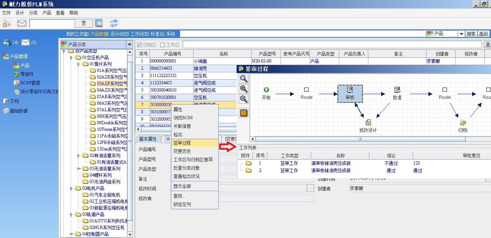Enable the 工作区 checkbox
491x238 pixels.
pyautogui.click(x=163, y=45)
